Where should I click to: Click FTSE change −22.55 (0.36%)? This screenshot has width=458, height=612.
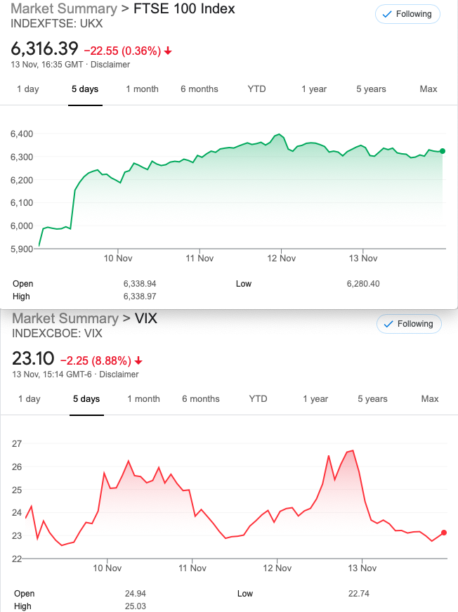click(122, 51)
